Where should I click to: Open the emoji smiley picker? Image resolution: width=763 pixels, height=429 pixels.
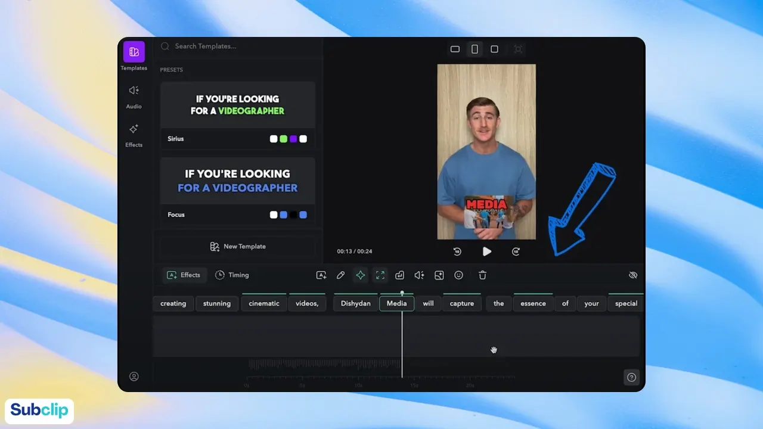[459, 275]
